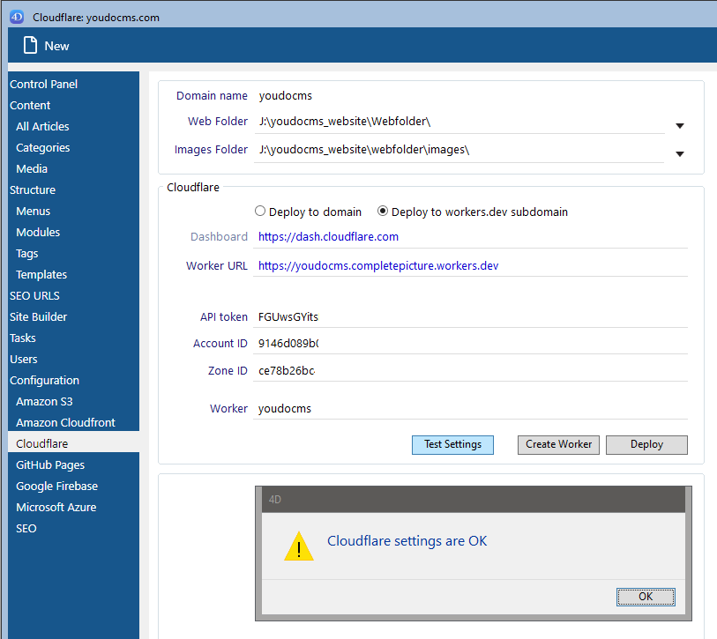Select Deploy to domain radio button
717x639 pixels.
click(x=260, y=212)
